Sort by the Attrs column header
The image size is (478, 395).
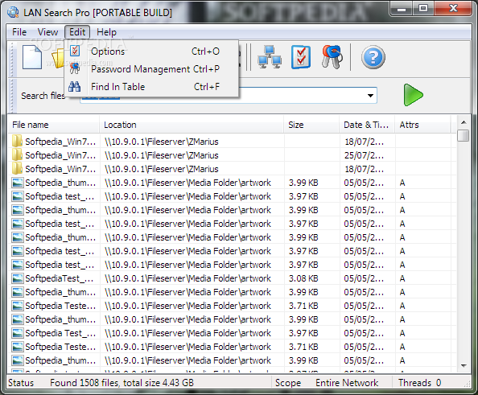pyautogui.click(x=422, y=125)
